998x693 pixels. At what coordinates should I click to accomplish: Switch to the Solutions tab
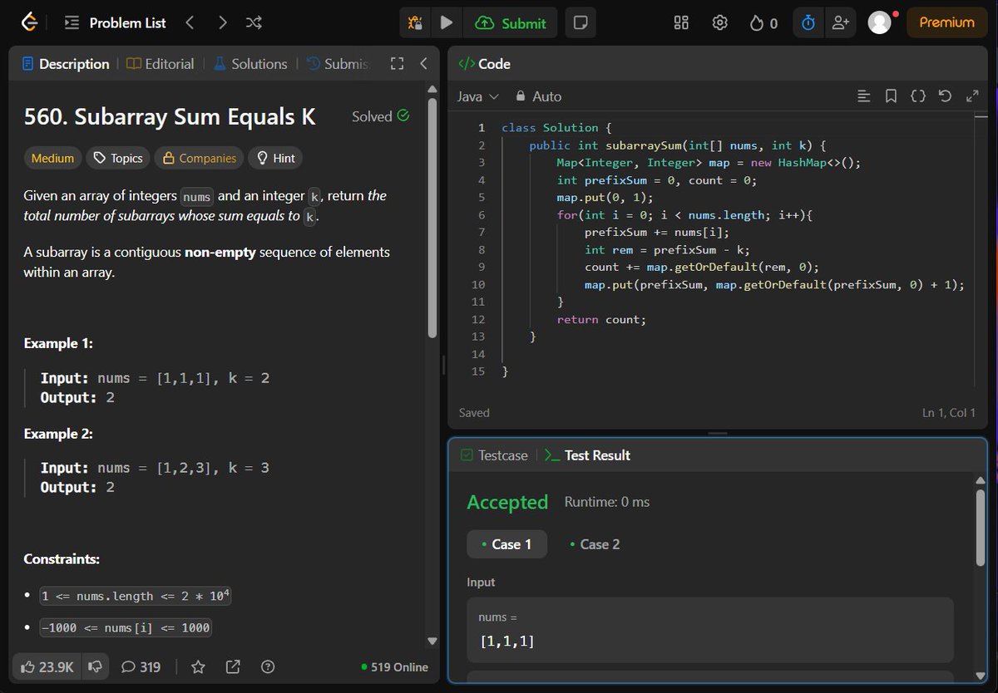250,64
